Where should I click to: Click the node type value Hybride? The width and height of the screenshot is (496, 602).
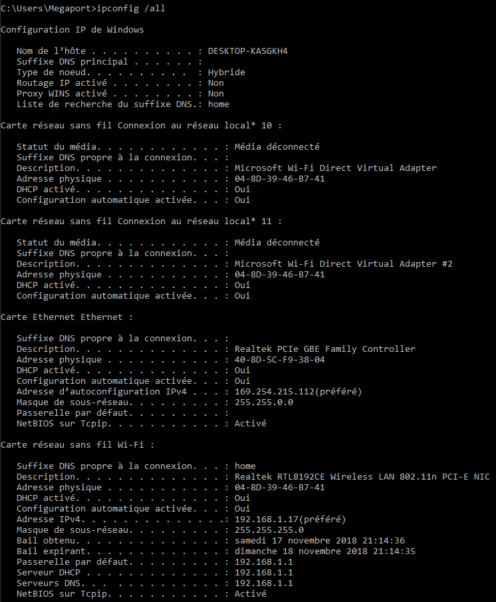click(x=226, y=72)
